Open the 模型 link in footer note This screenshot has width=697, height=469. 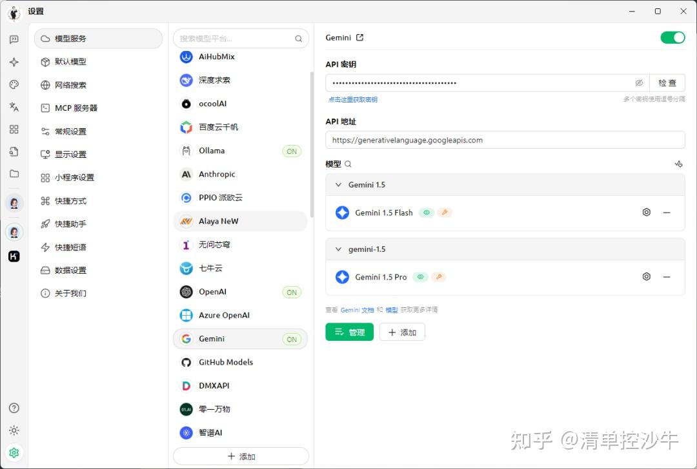(392, 310)
